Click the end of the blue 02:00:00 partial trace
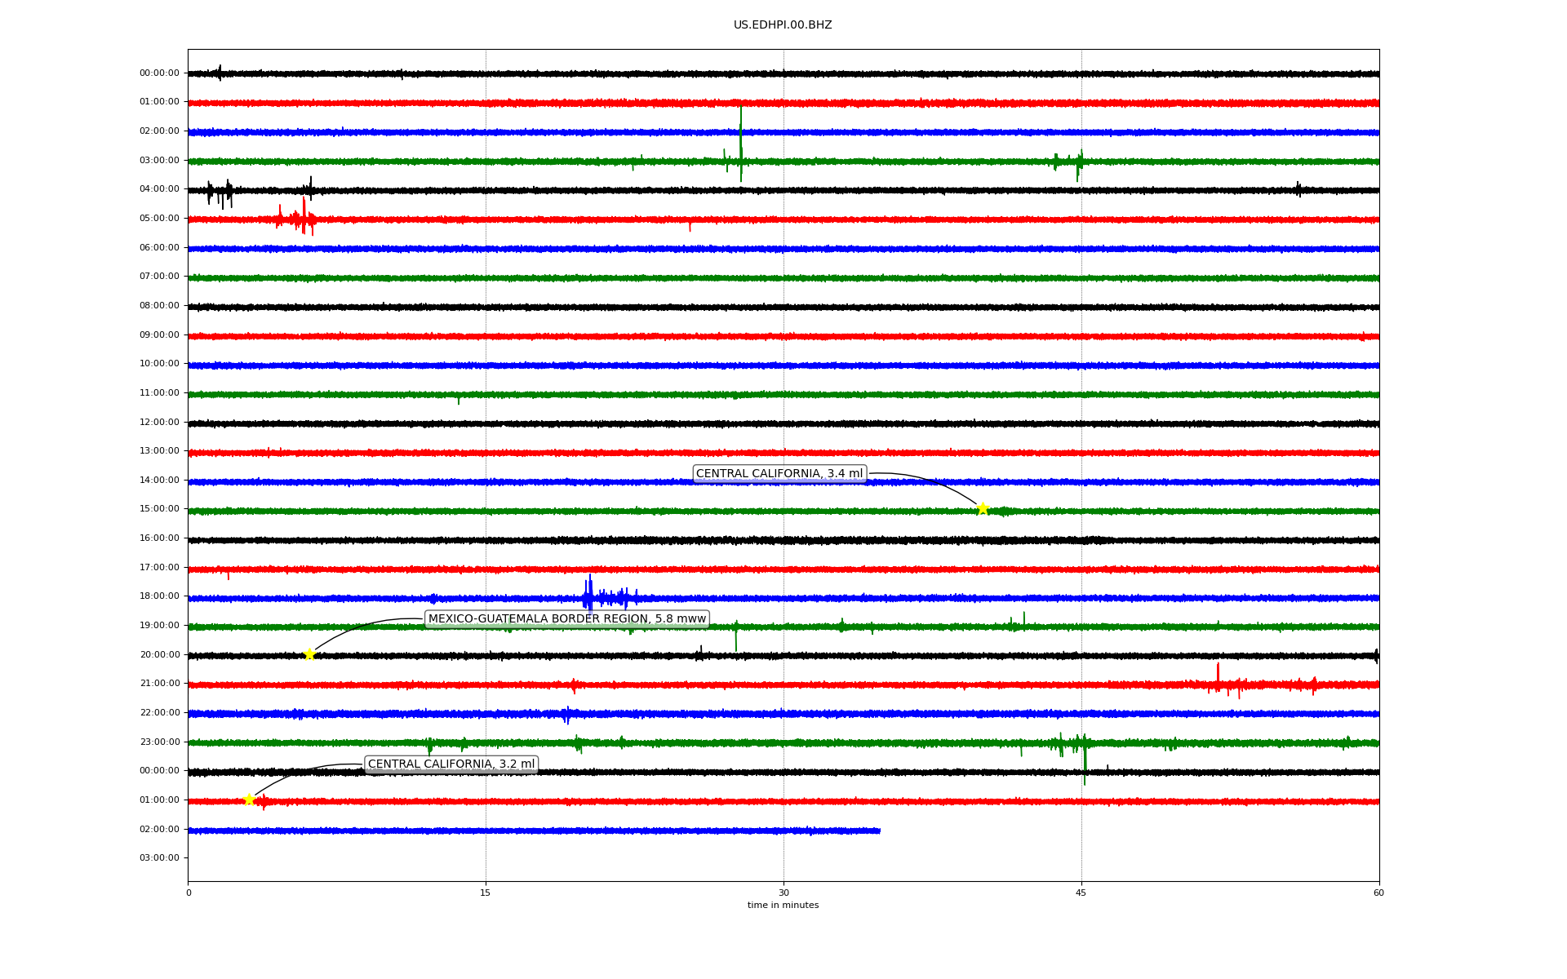Viewport: 1567px width, 979px height. pyautogui.click(x=878, y=831)
